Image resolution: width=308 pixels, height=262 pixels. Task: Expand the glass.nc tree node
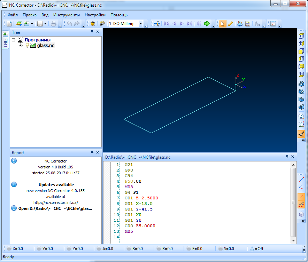tap(20, 46)
